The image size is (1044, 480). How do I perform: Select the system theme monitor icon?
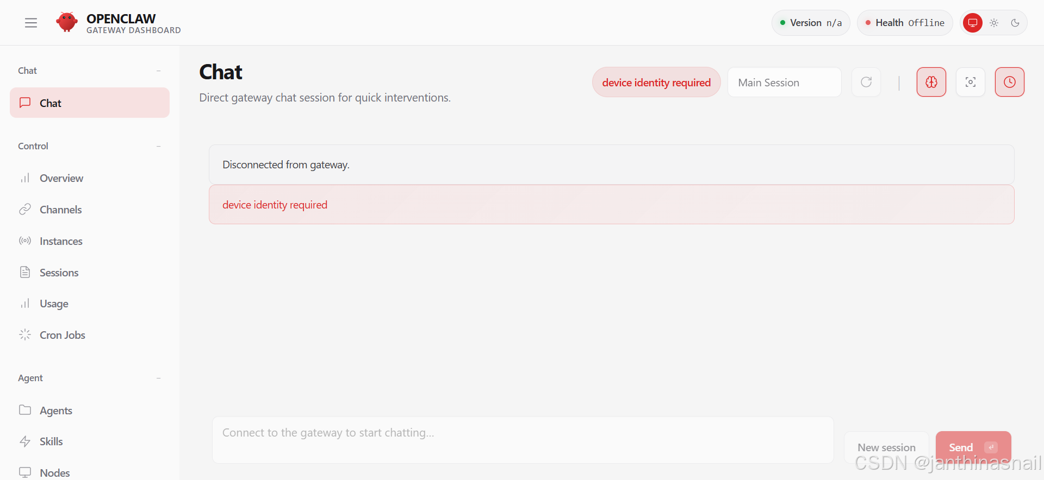coord(973,23)
